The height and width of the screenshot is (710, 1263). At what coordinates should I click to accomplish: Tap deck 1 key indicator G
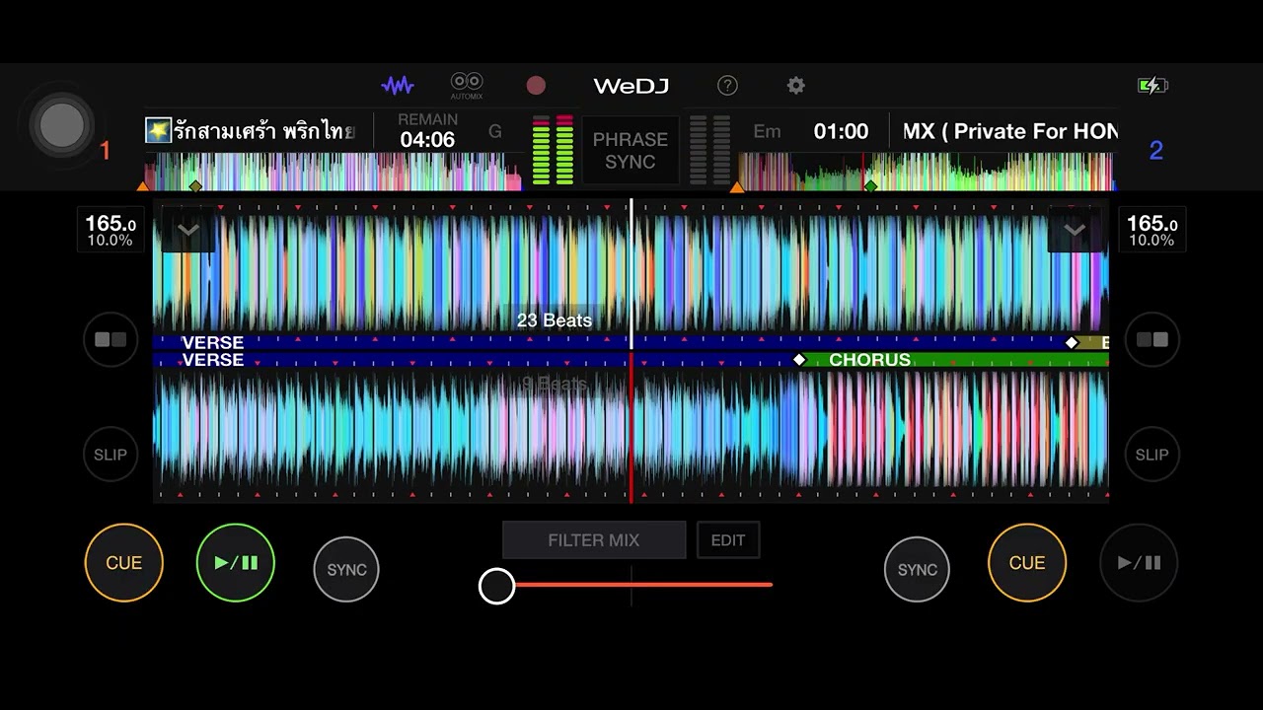click(x=495, y=131)
